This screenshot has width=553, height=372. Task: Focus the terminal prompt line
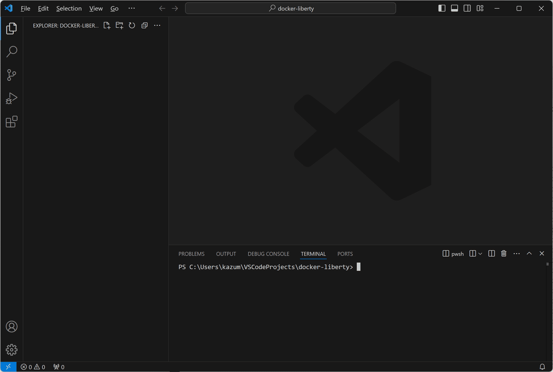coord(269,267)
